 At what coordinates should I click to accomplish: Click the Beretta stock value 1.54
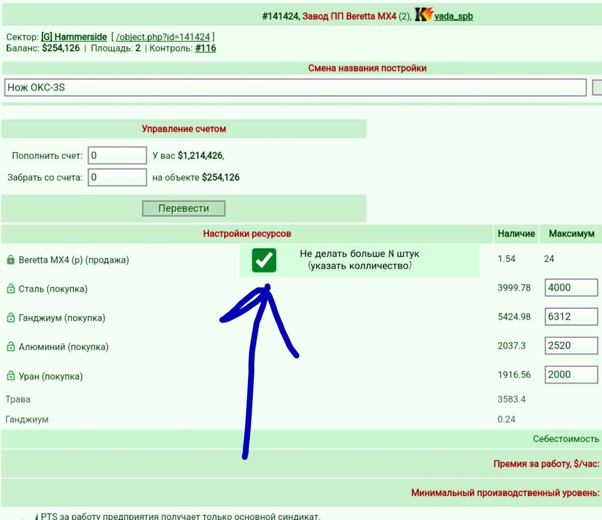(x=506, y=259)
